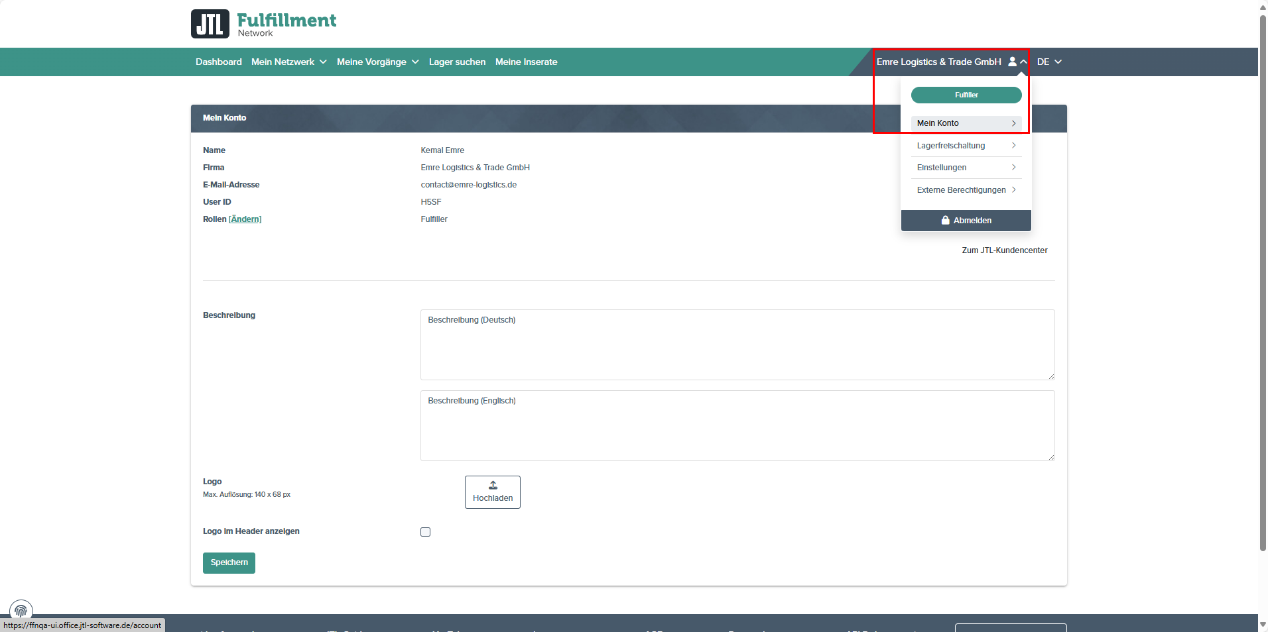Image resolution: width=1268 pixels, height=632 pixels.
Task: Expand the Mein Netzwerk dropdown
Action: [x=288, y=62]
